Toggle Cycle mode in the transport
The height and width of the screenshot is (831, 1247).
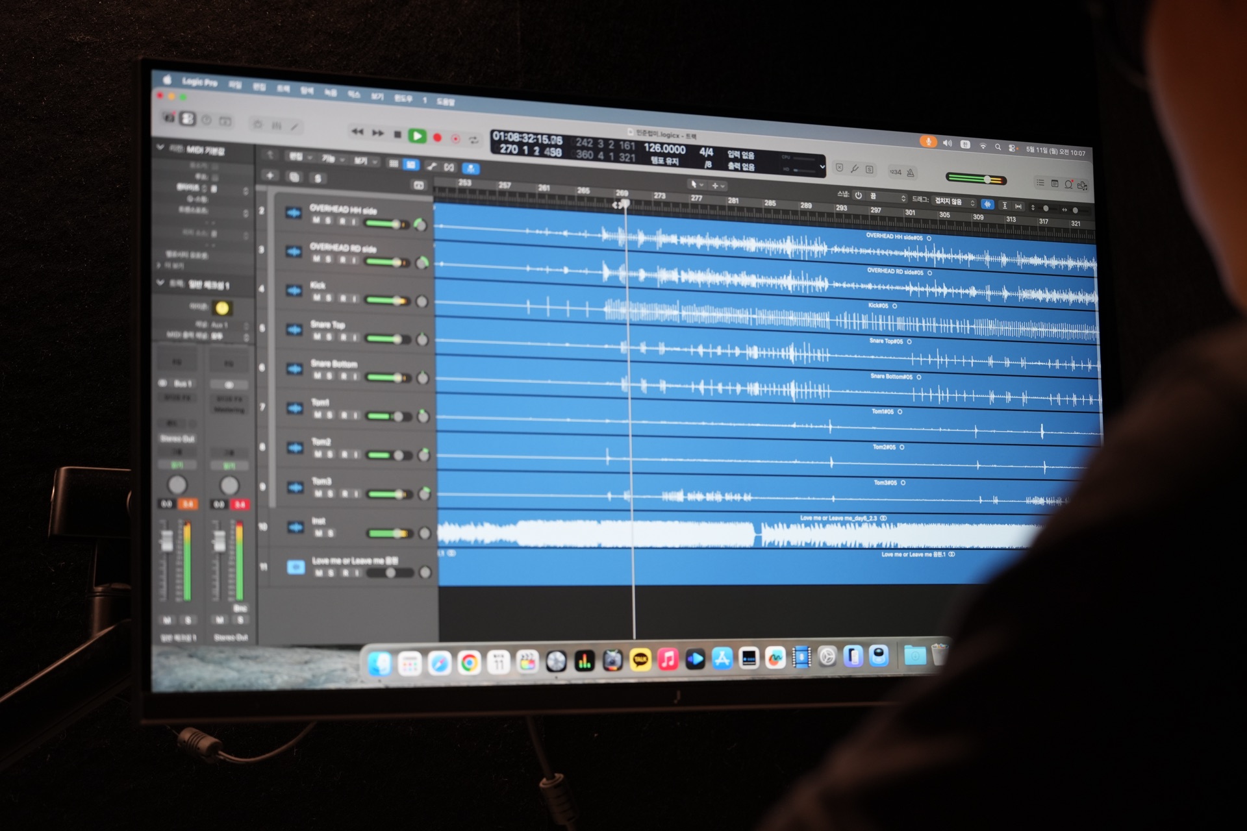(x=473, y=140)
